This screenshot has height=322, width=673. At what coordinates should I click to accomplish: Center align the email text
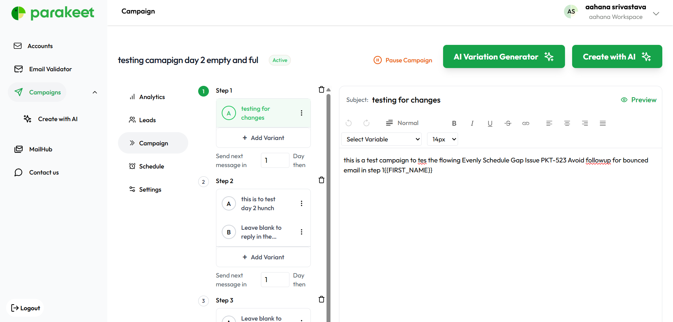coord(567,123)
